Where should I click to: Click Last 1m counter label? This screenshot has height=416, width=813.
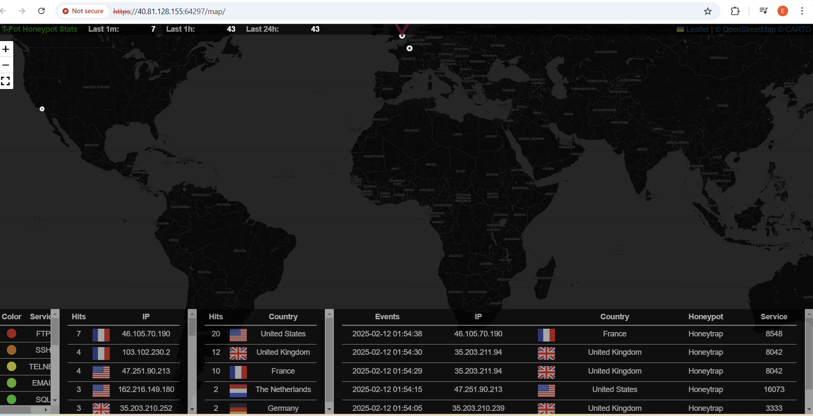[x=103, y=29]
